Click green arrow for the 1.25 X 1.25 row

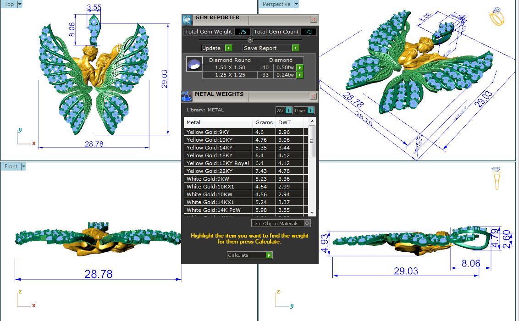coord(300,75)
